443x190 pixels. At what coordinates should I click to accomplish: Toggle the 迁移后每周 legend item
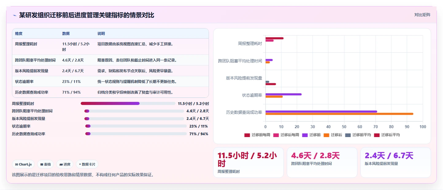(286, 135)
